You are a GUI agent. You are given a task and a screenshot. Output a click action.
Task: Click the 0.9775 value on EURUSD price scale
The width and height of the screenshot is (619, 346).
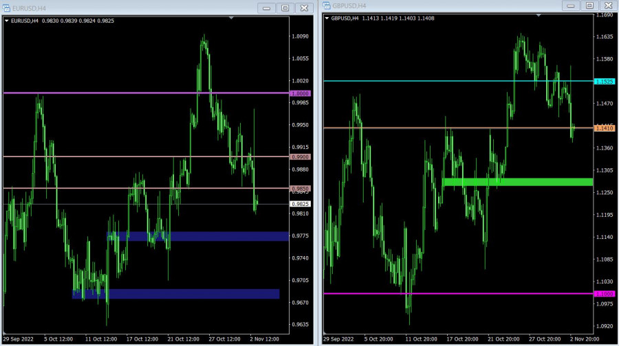click(x=300, y=235)
